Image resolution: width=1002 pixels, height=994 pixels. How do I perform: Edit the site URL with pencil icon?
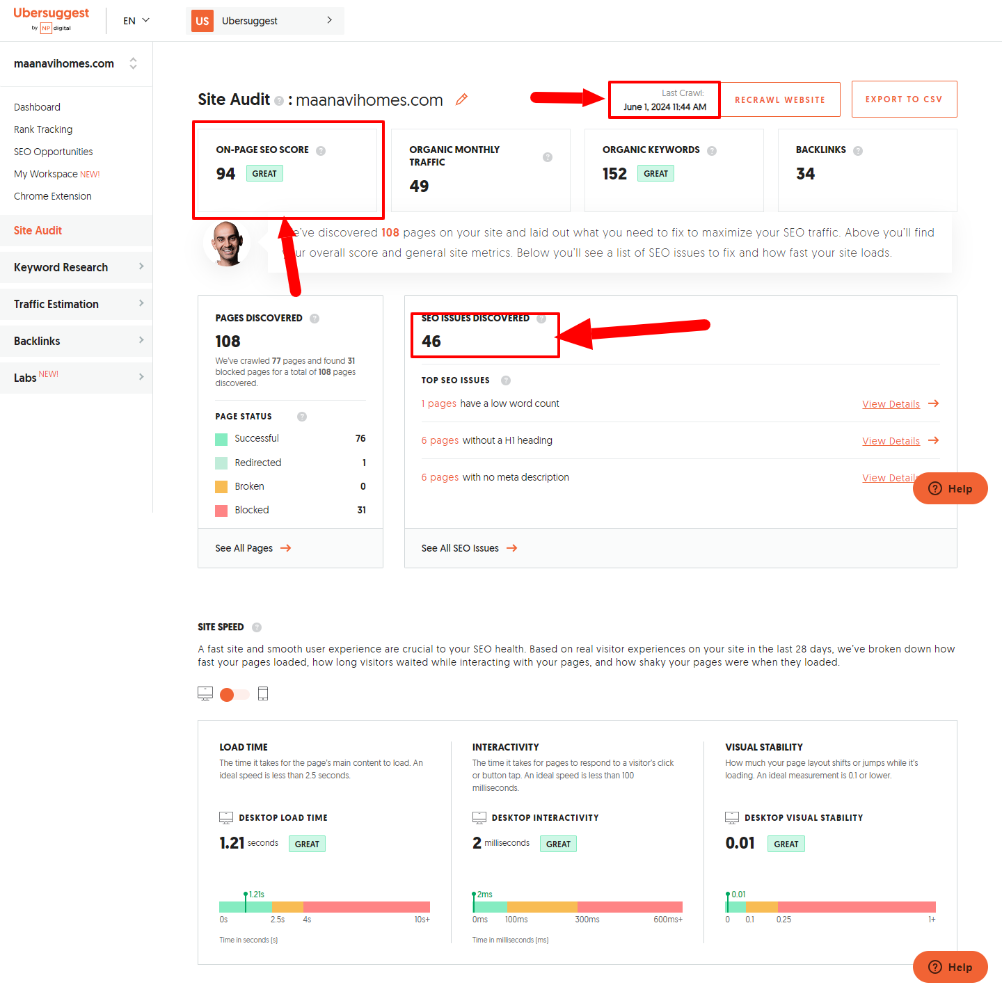point(461,99)
